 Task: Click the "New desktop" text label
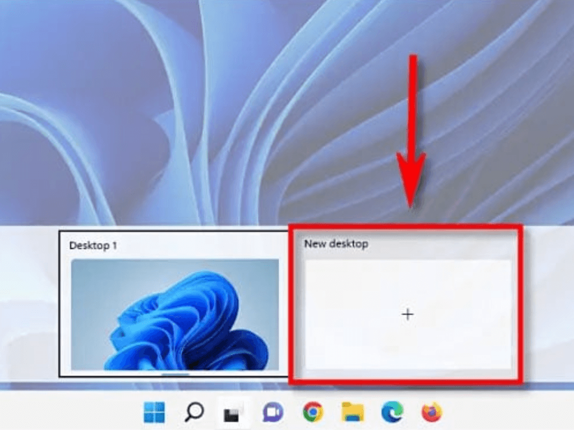pyautogui.click(x=336, y=244)
